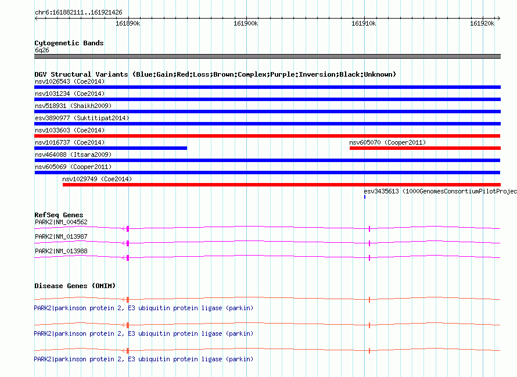
Task: Click the Disease Genes (OMIM) heading
Action: click(x=75, y=286)
